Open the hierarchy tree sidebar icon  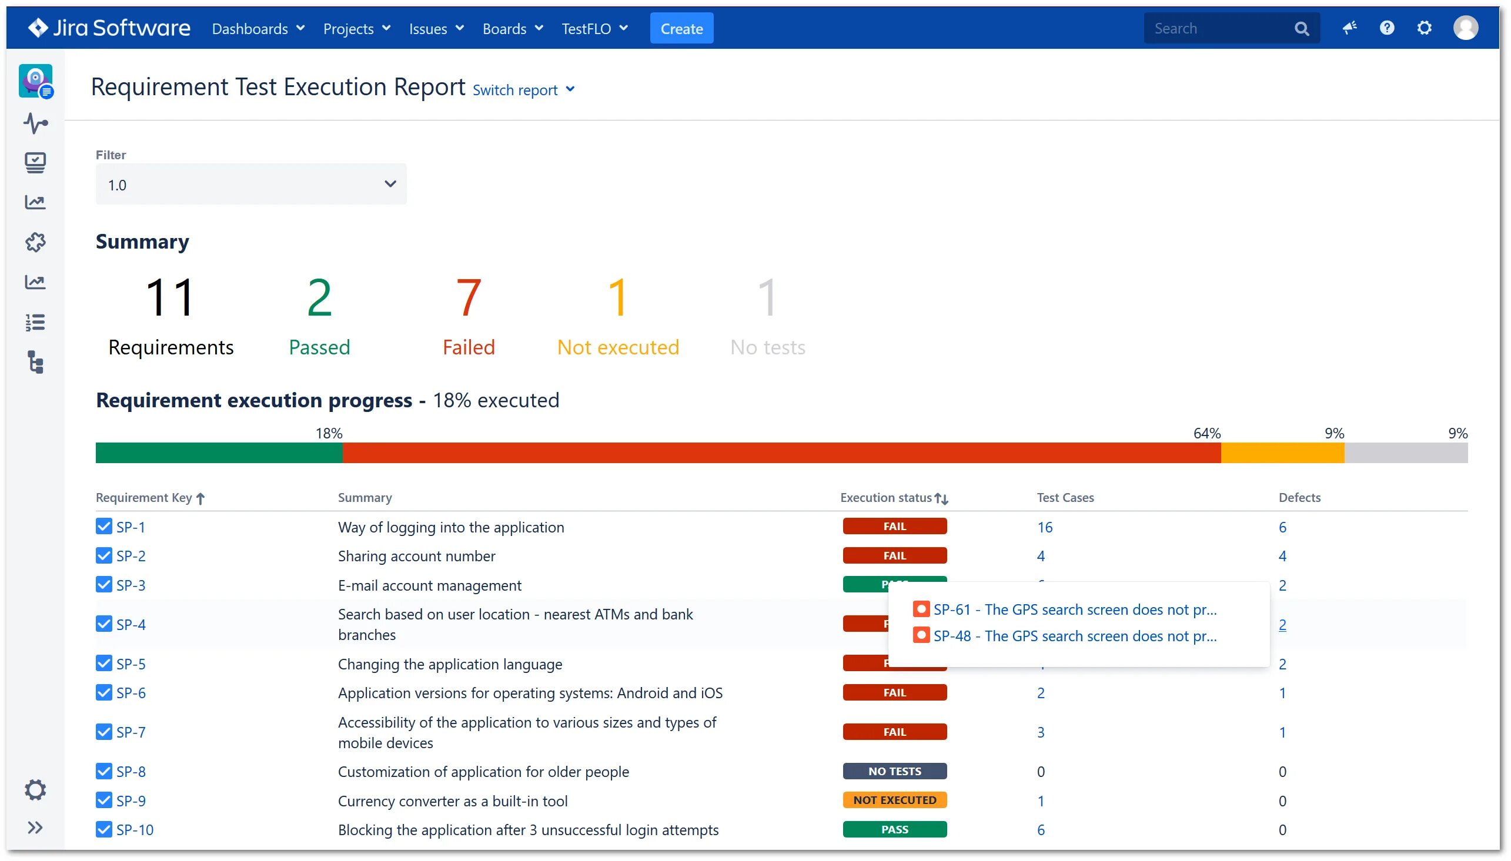(35, 362)
